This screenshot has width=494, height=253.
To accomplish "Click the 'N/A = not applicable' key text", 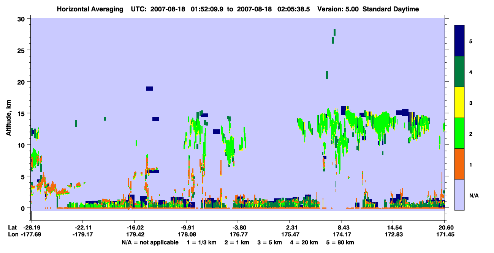I will (x=150, y=242).
